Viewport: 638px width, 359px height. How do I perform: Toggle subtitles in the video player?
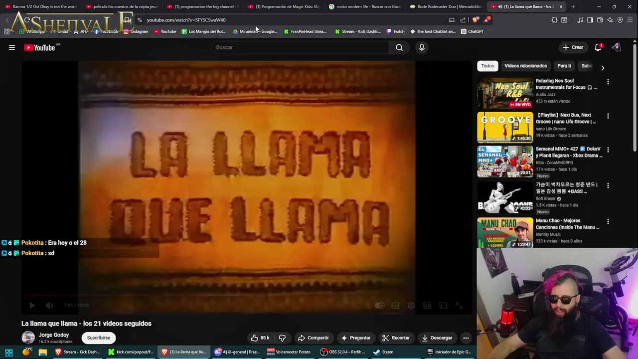(395, 306)
